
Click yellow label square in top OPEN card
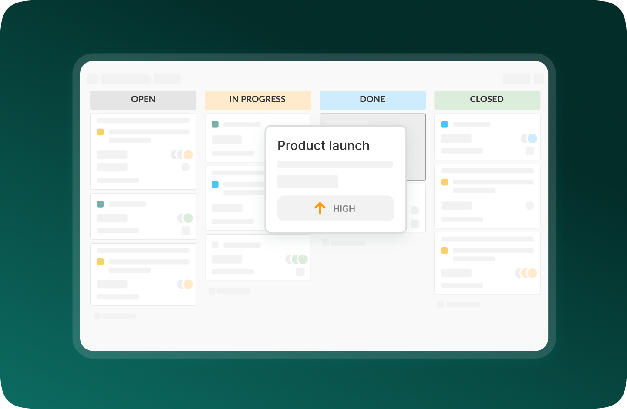pos(100,132)
